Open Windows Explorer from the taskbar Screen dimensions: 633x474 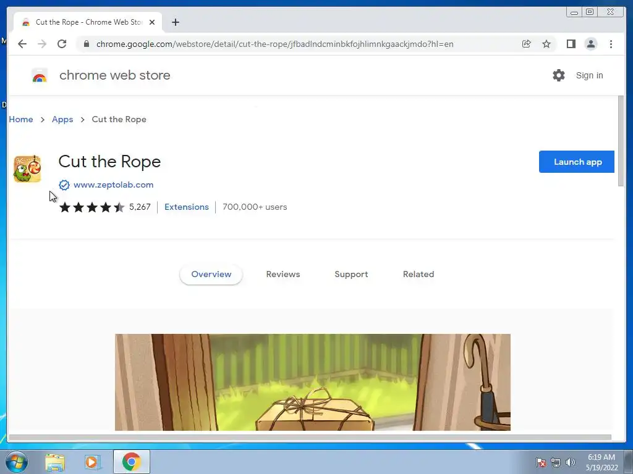tap(55, 462)
